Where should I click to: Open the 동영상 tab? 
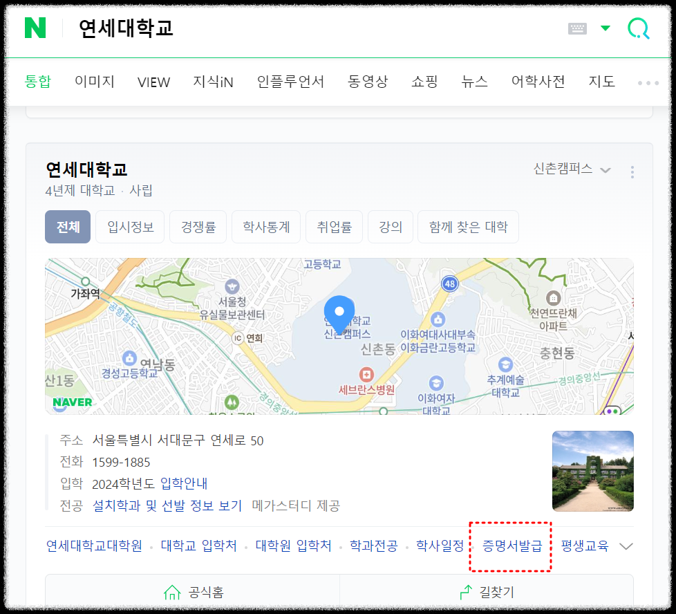[x=368, y=81]
